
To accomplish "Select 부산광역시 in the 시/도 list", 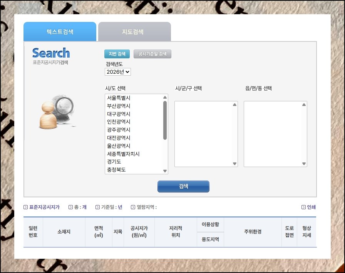I will point(134,106).
